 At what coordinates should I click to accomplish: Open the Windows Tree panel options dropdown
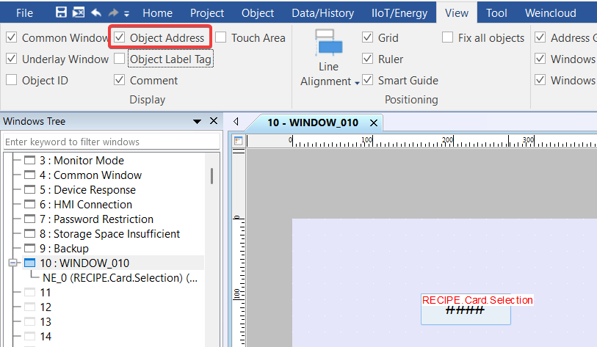[x=197, y=121]
